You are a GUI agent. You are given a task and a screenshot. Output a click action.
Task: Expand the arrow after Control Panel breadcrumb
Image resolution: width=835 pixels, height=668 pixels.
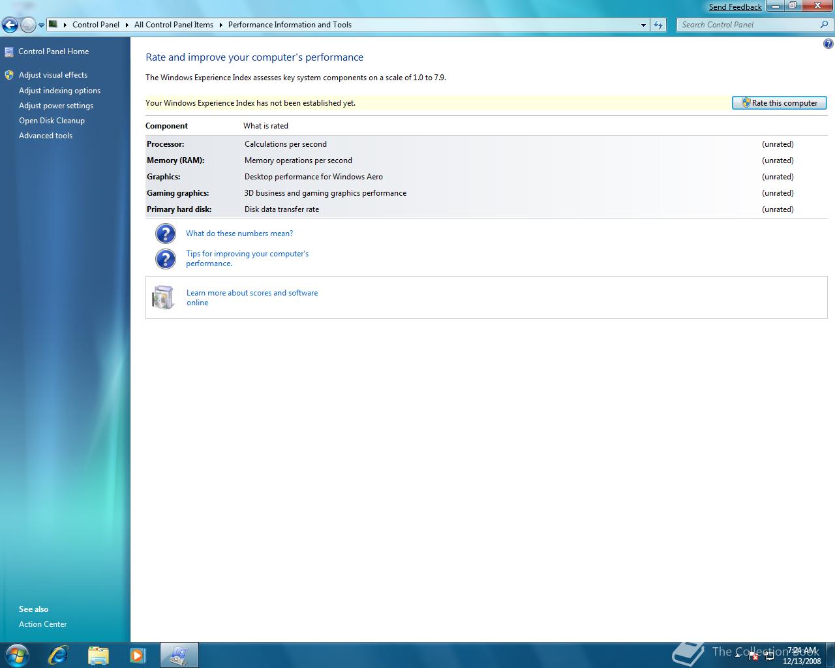65,25
